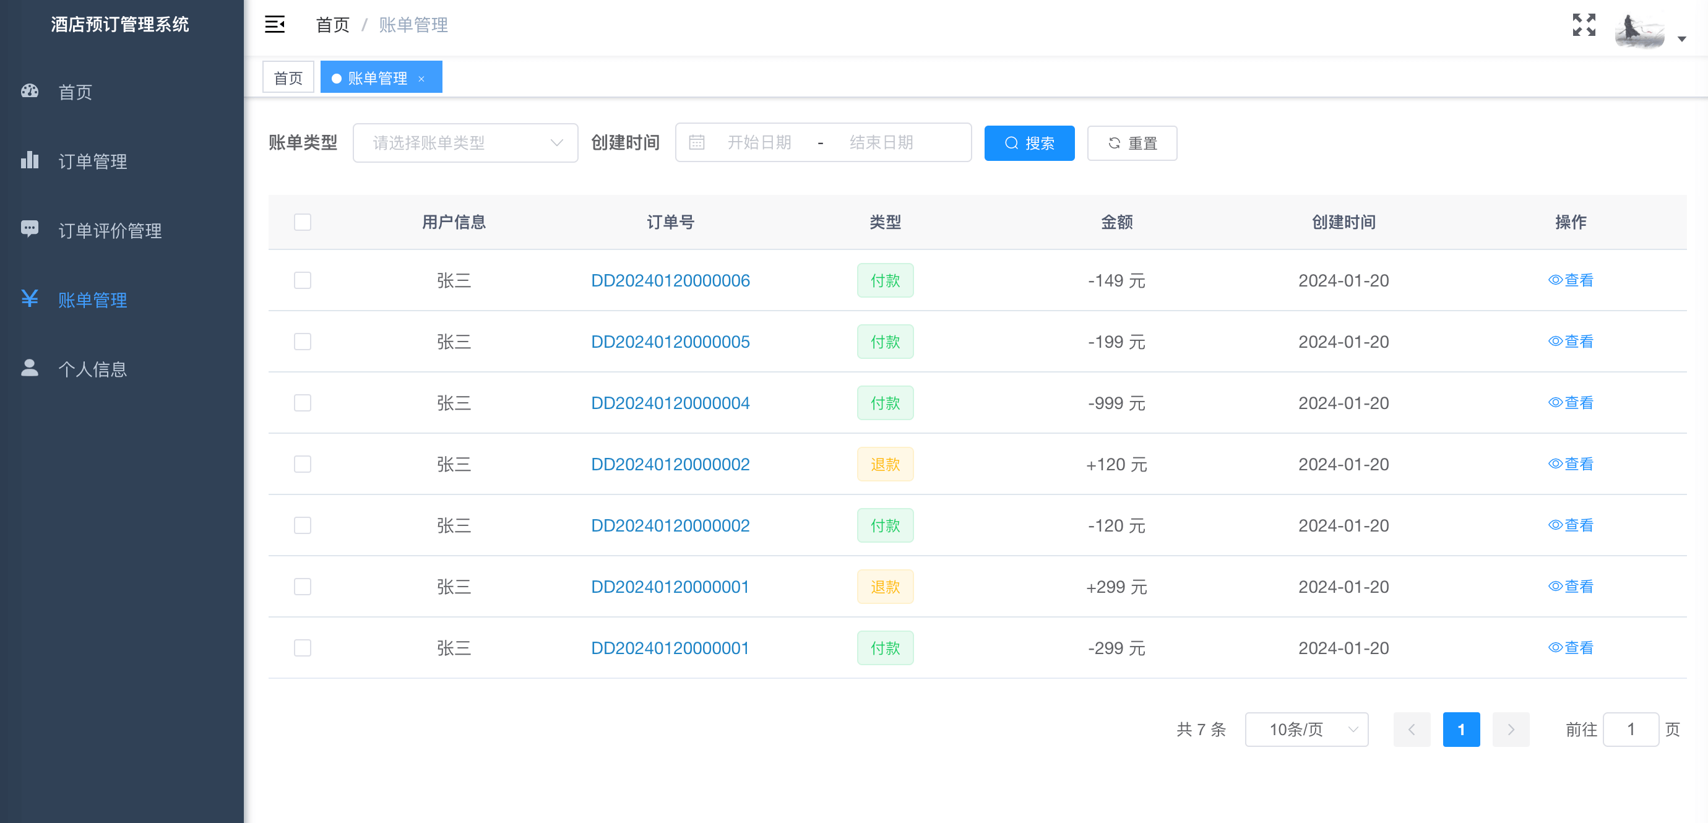Open the 10条/页 page size dropdown
1708x823 pixels.
click(x=1306, y=730)
